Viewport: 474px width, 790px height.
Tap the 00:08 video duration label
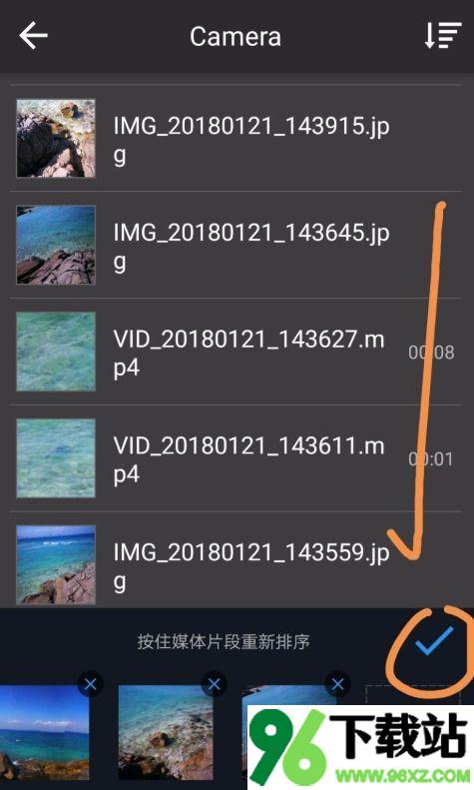pos(431,353)
